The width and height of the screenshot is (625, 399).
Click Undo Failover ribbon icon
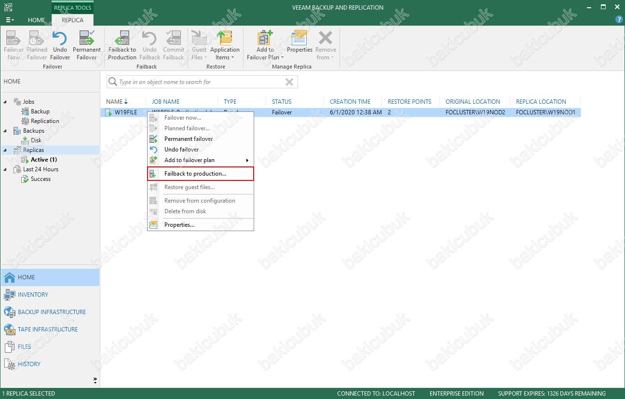pos(60,45)
